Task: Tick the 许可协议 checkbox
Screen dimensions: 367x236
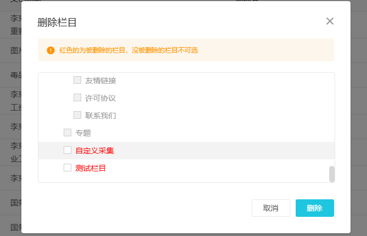Action: point(77,97)
